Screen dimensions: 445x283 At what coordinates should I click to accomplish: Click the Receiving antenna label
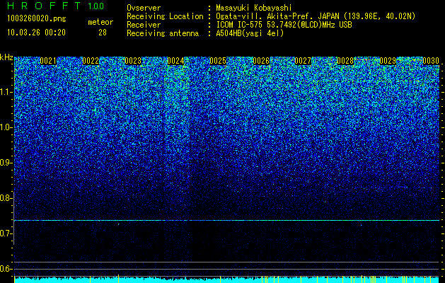click(x=163, y=33)
